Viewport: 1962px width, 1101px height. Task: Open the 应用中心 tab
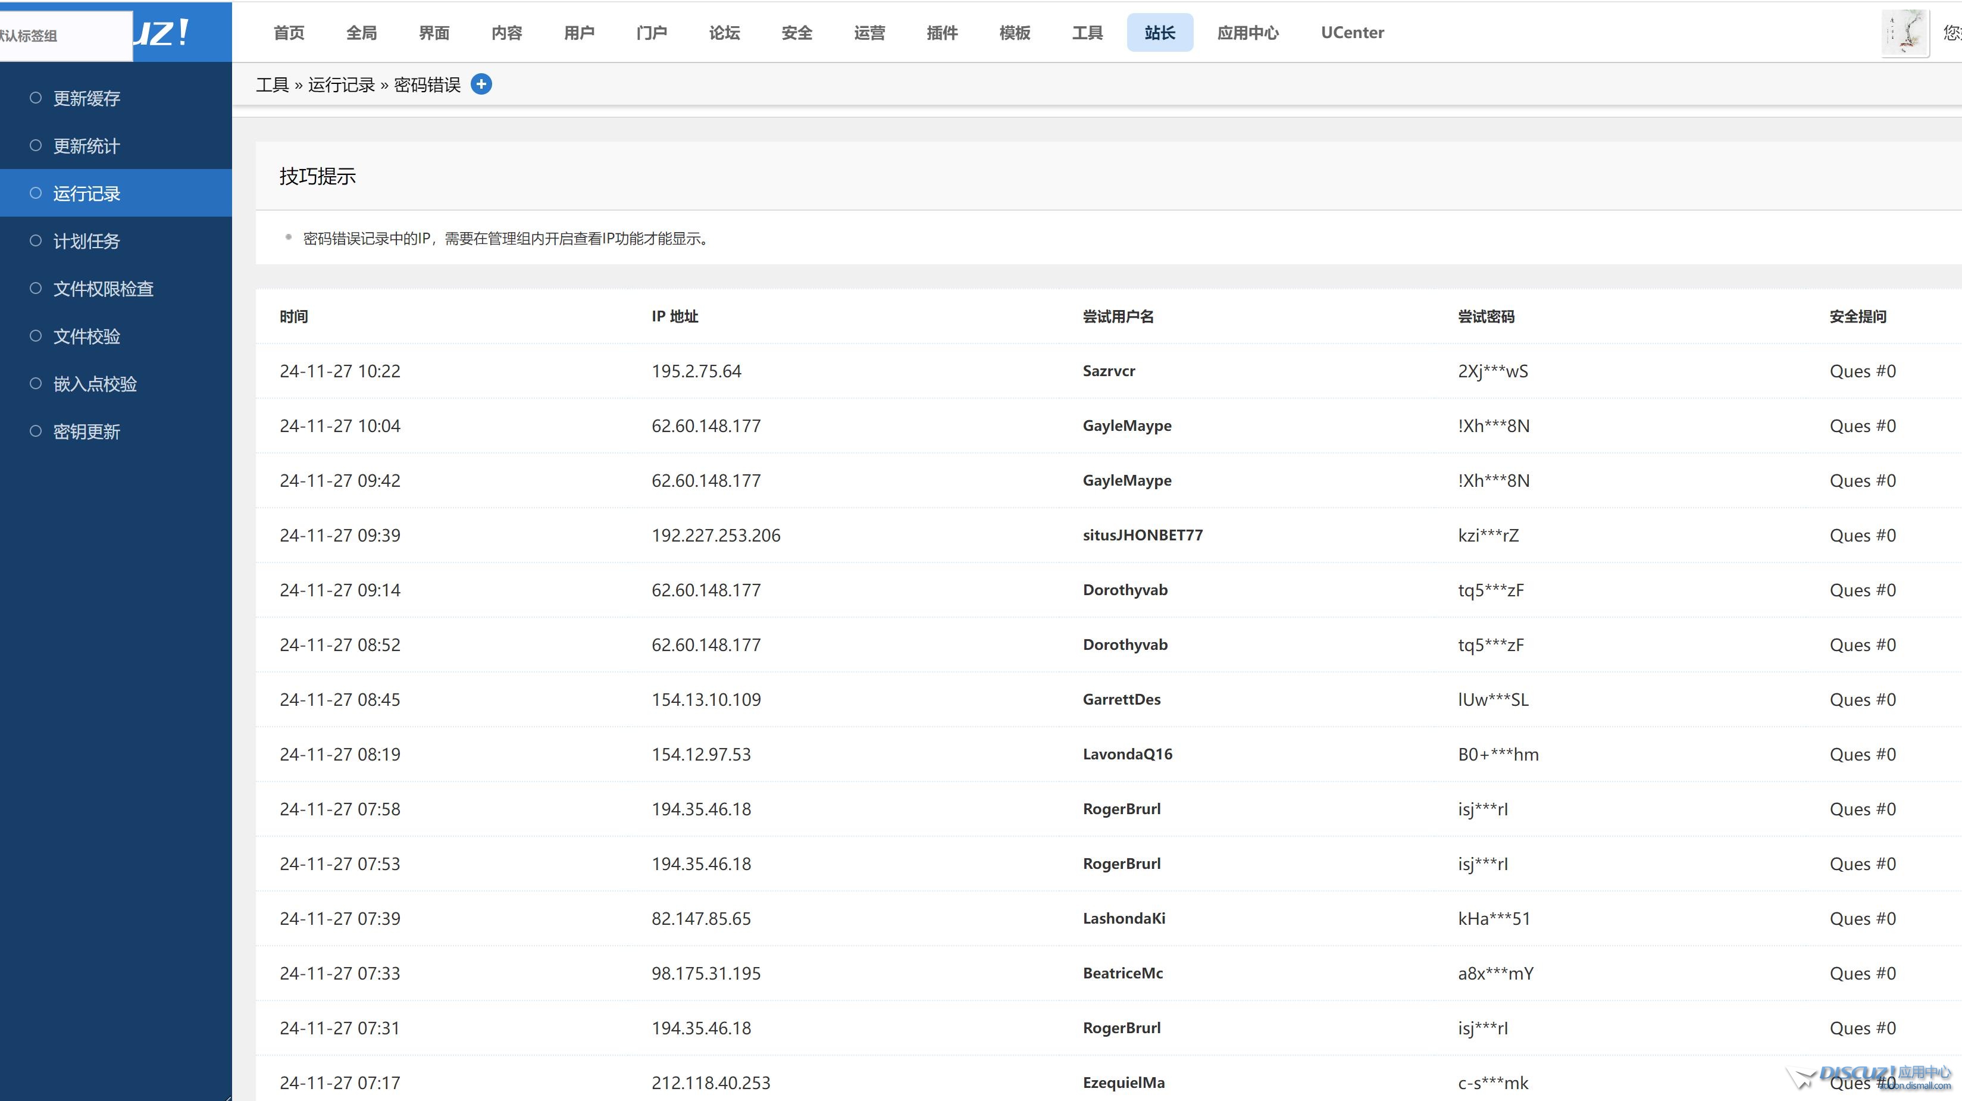tap(1247, 33)
